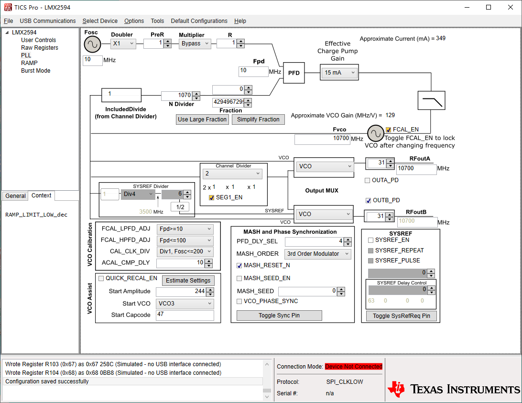Viewport: 522px width, 403px height.
Task: Click the Simplify Fraction button
Action: pyautogui.click(x=258, y=120)
